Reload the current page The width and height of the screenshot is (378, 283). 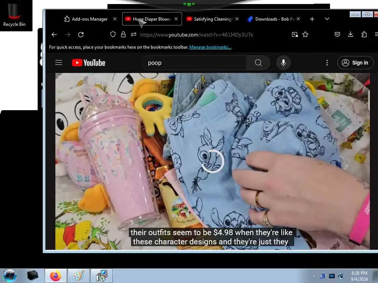(x=81, y=35)
